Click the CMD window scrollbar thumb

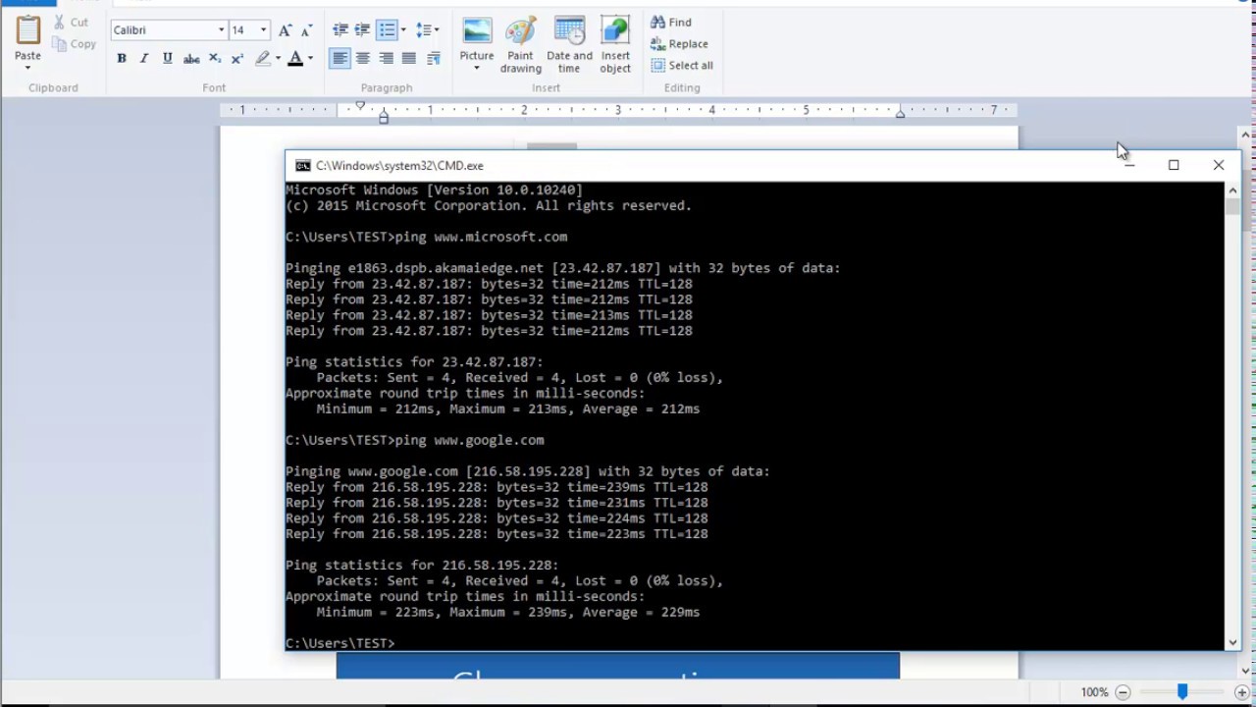coord(1233,206)
